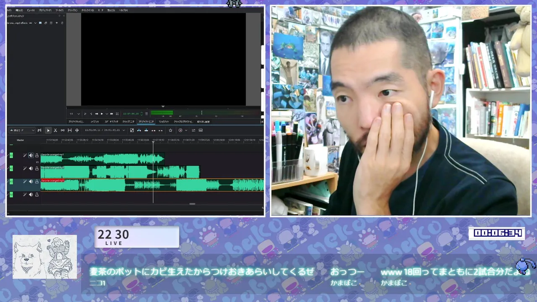Lock the fourth empty audio track
This screenshot has width=537, height=302.
tap(36, 195)
